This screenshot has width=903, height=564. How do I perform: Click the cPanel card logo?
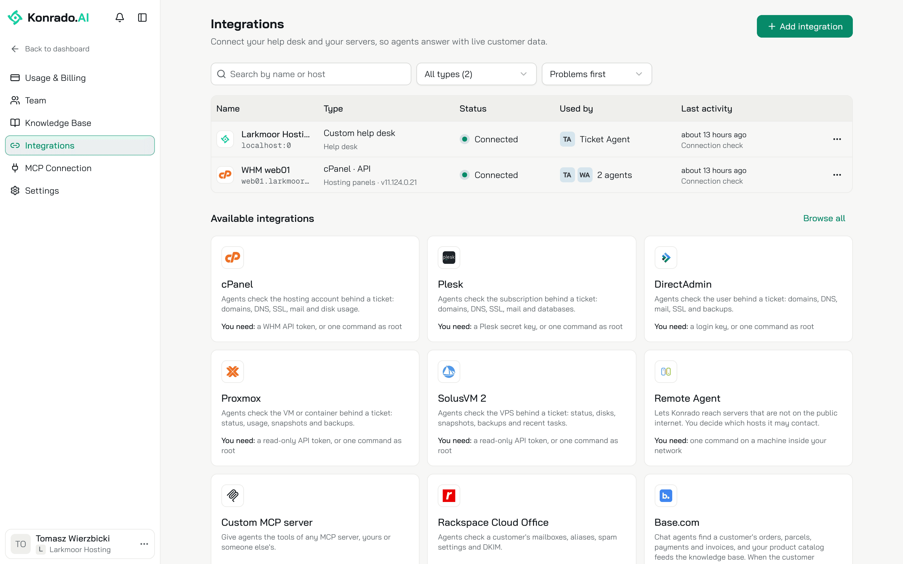pos(232,257)
